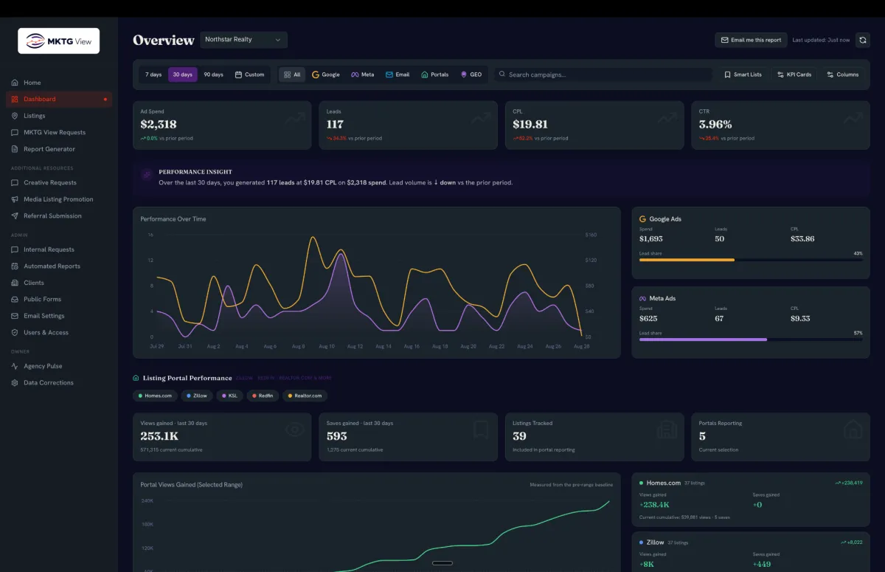Screen dimensions: 885x572
Task: Click the Clients building icon
Action: click(15, 283)
